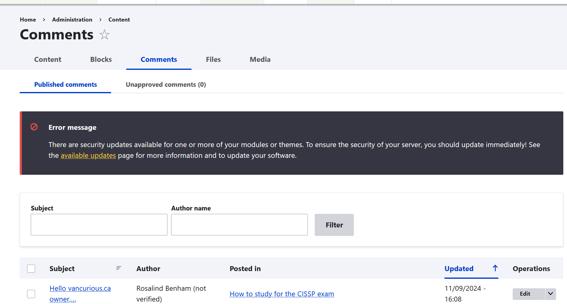Click the Posted in column header
The image size is (567, 304).
tap(245, 269)
